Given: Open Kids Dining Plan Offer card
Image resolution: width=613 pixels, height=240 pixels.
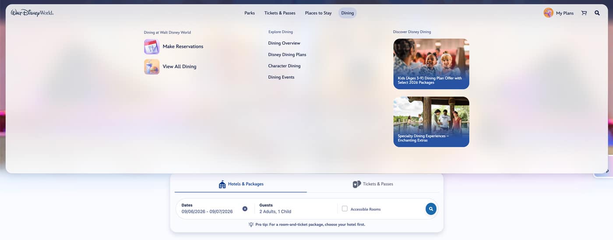Looking at the screenshot, I should [431, 64].
